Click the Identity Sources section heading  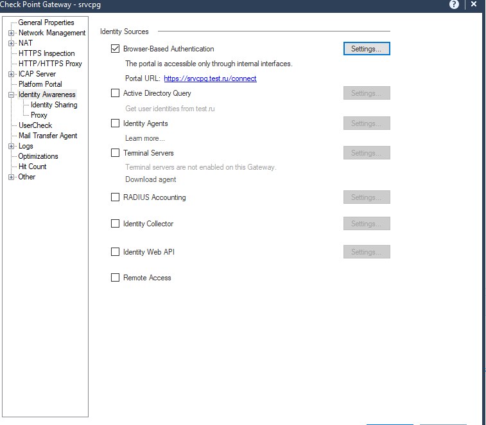click(125, 32)
